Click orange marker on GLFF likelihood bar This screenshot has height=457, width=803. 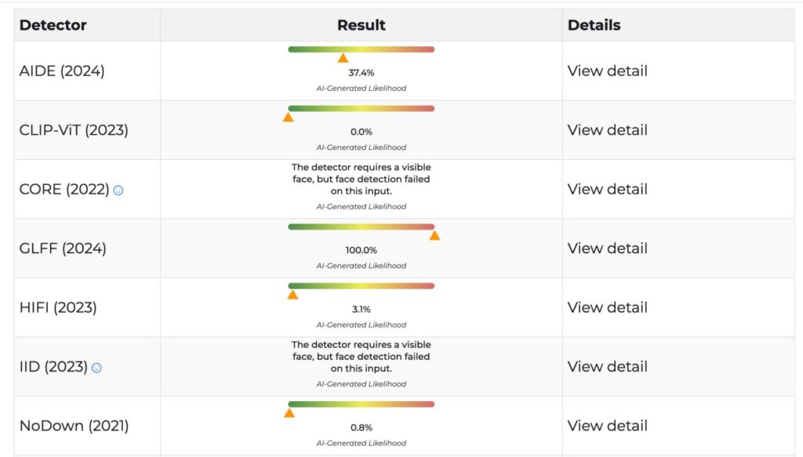(x=434, y=235)
